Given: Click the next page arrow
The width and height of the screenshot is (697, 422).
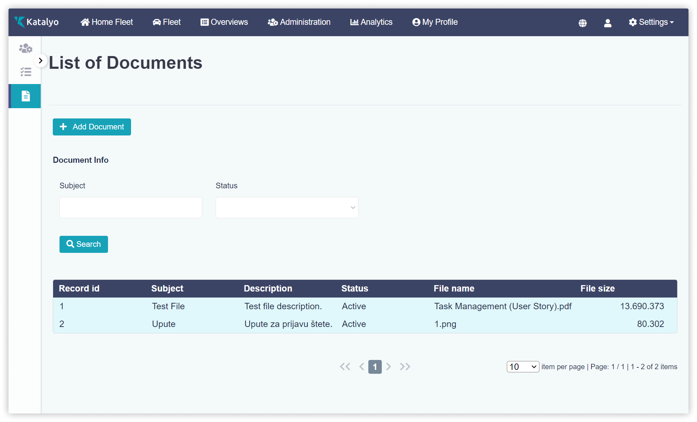Looking at the screenshot, I should point(389,367).
